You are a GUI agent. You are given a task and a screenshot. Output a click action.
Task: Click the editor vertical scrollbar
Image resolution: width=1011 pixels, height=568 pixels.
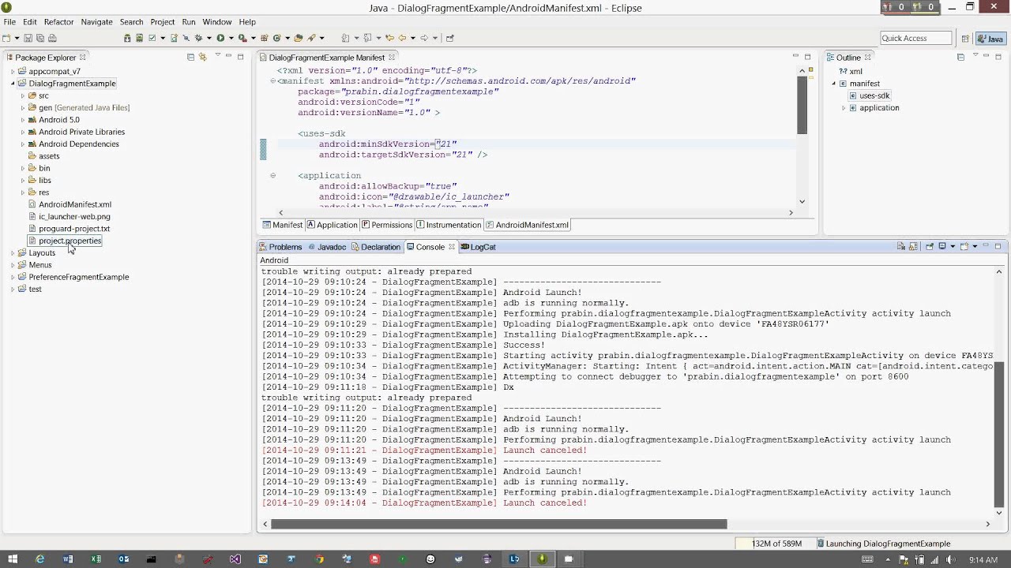(x=802, y=105)
